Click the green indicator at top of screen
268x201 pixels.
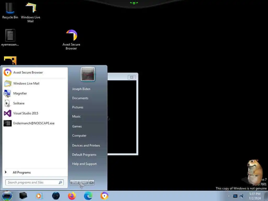pyautogui.click(x=134, y=3)
